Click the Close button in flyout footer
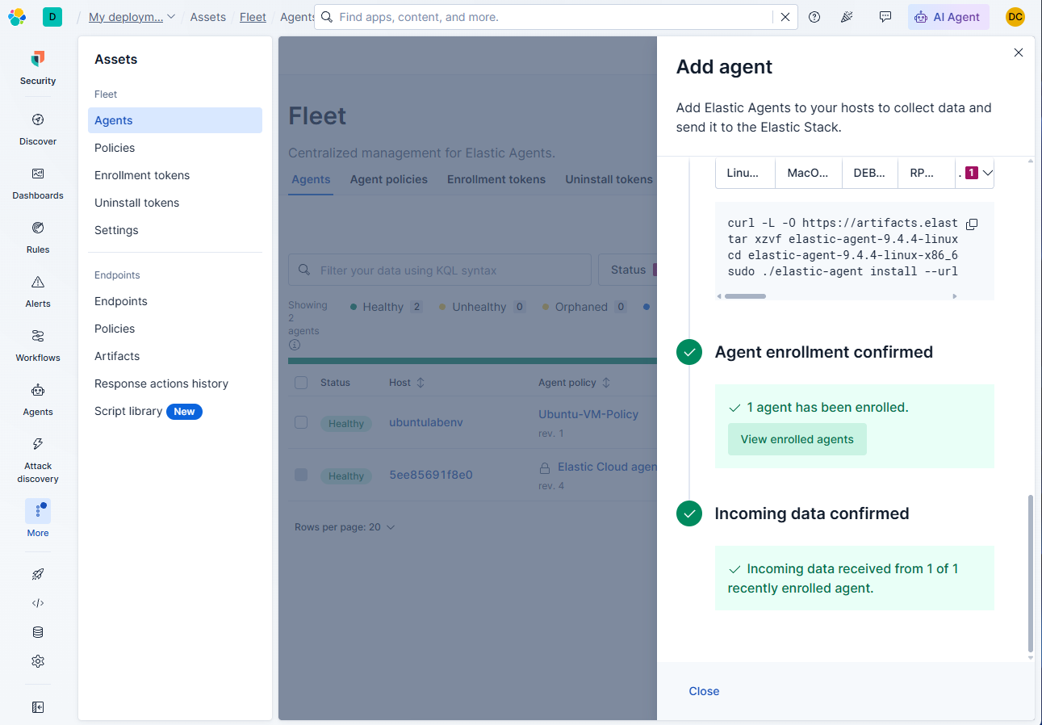 704,691
